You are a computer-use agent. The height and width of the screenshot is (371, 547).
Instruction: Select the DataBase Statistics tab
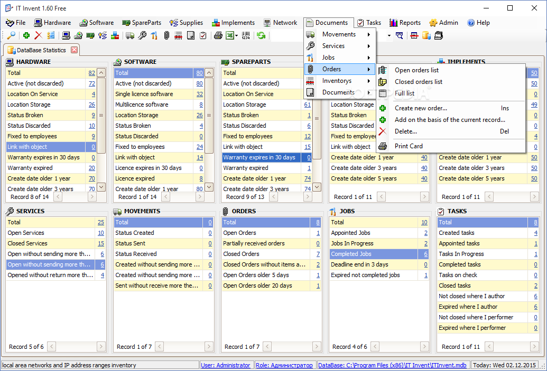pos(41,50)
